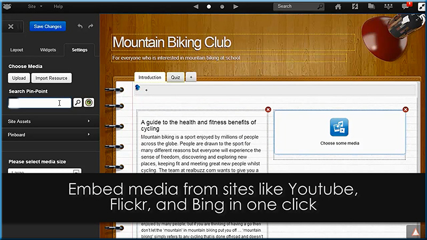Click the people group icon in top bar
The image size is (427, 240).
(x=389, y=6)
